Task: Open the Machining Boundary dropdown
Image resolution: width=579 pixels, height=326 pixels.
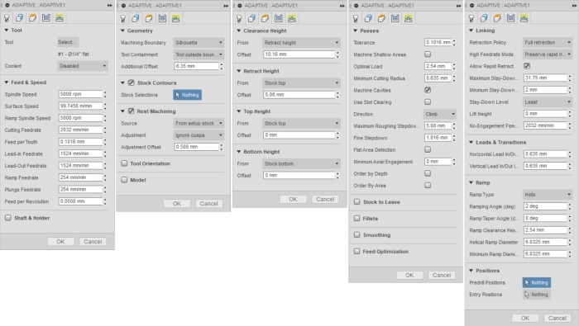Action: [199, 43]
